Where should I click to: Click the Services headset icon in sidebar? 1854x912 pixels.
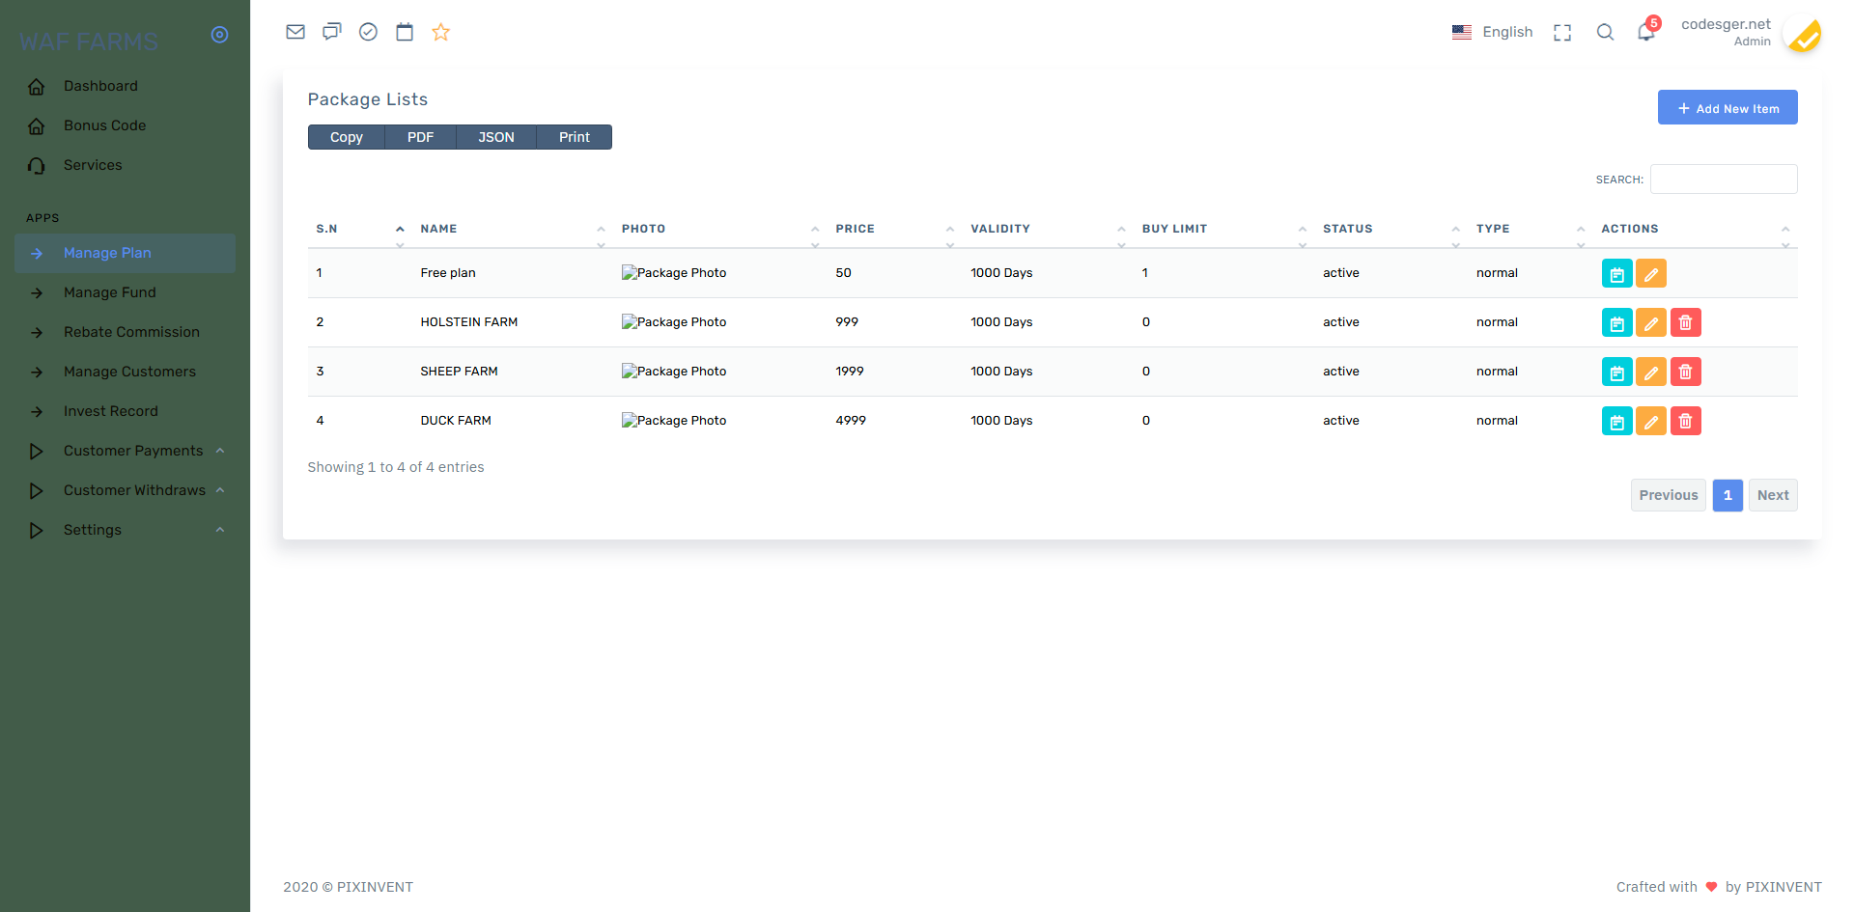tap(37, 166)
